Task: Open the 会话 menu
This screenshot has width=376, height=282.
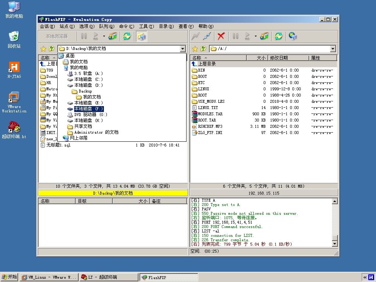Action: coord(47,26)
